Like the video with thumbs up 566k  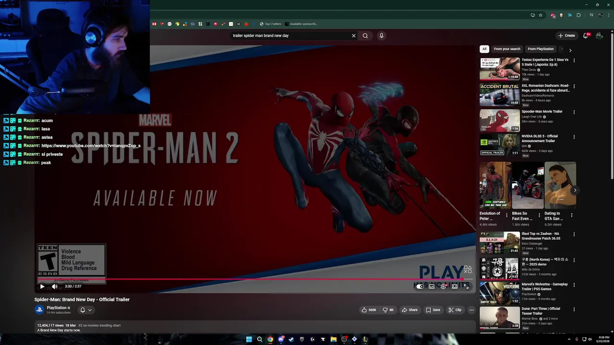pyautogui.click(x=369, y=310)
